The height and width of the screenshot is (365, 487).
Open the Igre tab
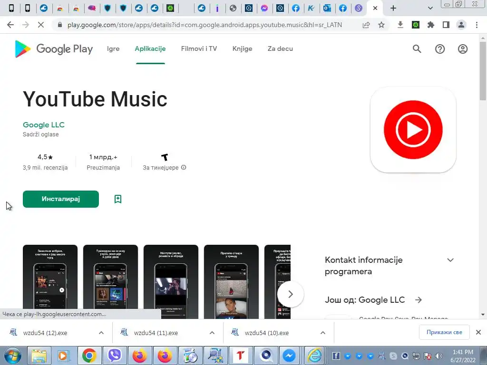click(113, 49)
